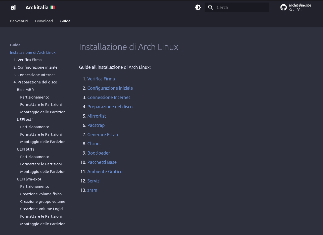The width and height of the screenshot is (323, 235).
Task: Open the Pacstrap installation step
Action: (x=96, y=125)
